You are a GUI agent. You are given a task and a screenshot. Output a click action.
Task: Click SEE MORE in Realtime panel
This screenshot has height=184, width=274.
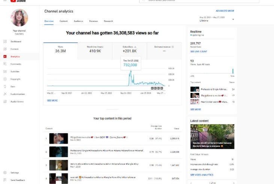point(196,109)
